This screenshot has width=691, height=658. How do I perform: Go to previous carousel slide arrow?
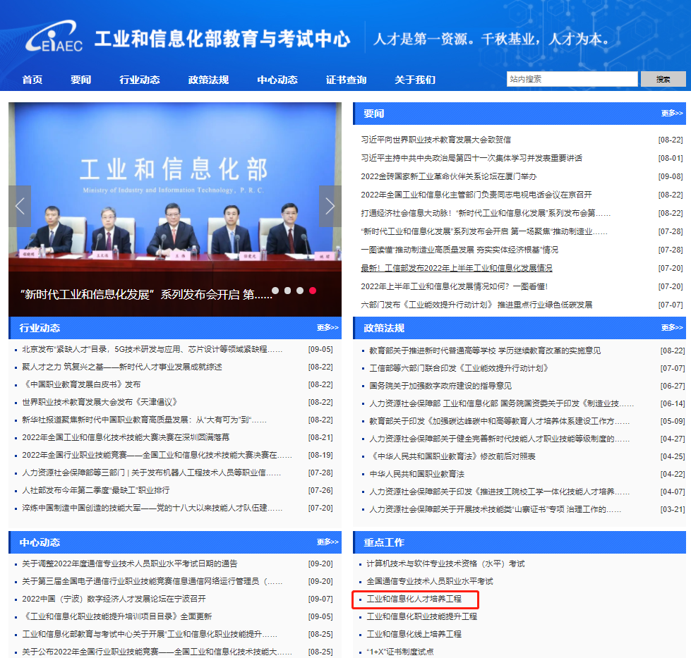[x=20, y=207]
